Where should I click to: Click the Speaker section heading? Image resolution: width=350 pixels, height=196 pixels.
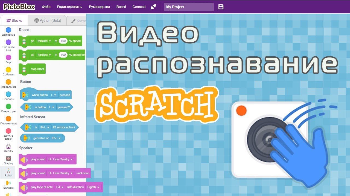[x=26, y=148]
